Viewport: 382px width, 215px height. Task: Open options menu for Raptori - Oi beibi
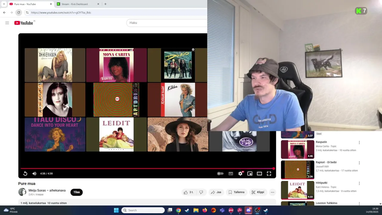tap(359, 163)
